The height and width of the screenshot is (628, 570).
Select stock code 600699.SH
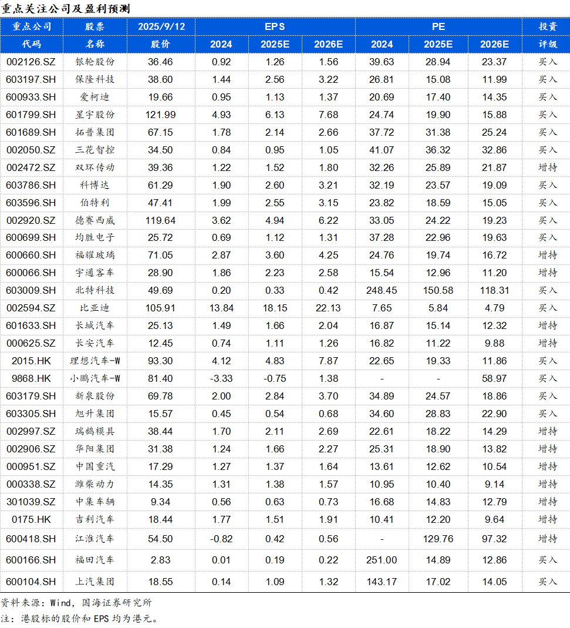[x=31, y=238]
